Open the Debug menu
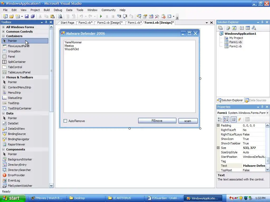This screenshot has width=270, height=202. [58, 10]
